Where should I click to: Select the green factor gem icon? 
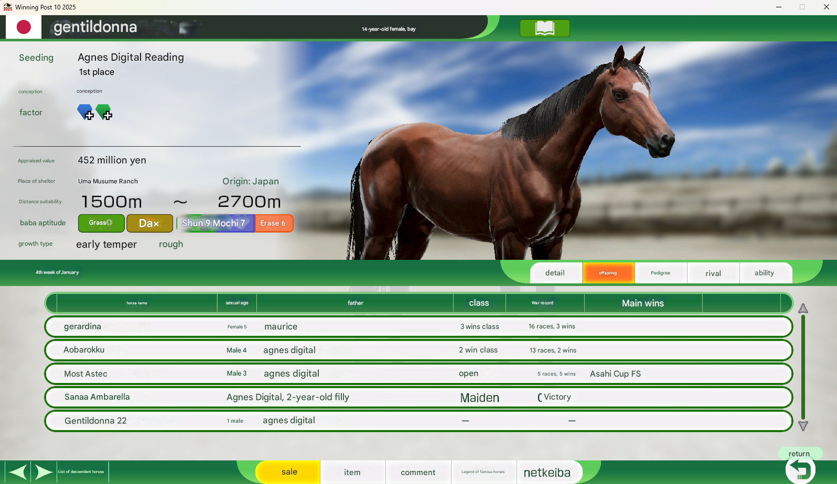[104, 112]
